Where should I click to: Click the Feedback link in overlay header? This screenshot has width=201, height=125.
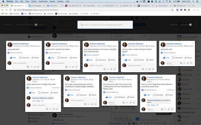click(7, 25)
